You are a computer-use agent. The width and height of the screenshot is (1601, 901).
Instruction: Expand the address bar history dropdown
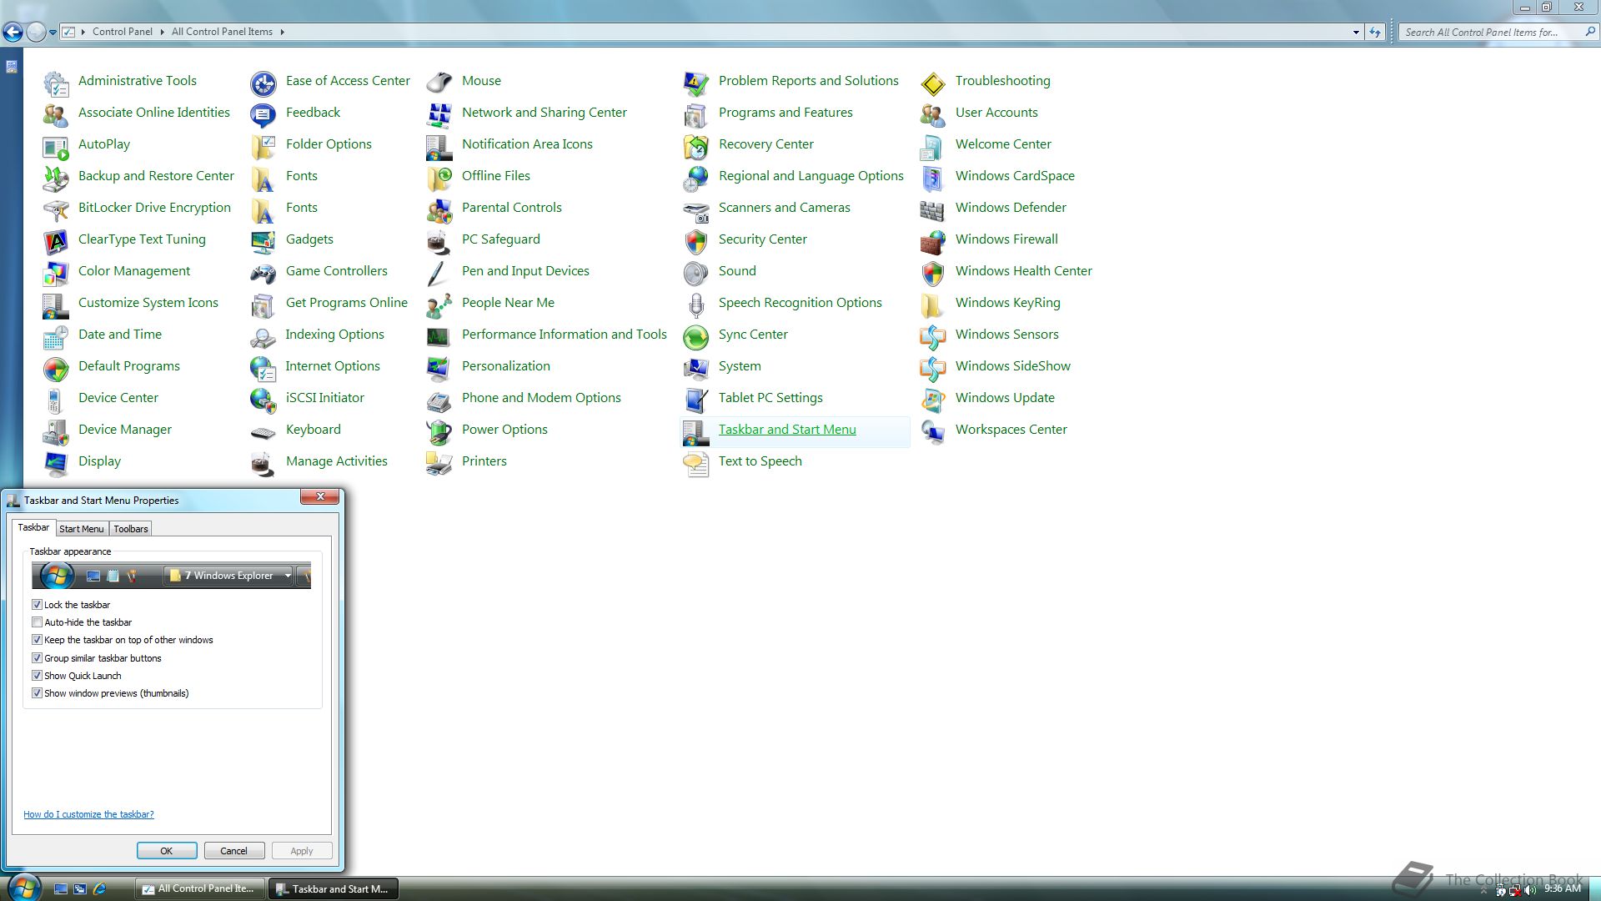pos(1356,33)
